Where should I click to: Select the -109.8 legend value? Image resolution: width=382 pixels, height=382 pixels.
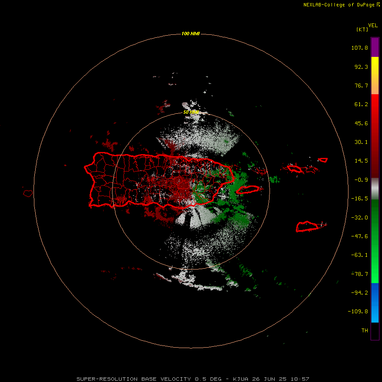pyautogui.click(x=358, y=312)
